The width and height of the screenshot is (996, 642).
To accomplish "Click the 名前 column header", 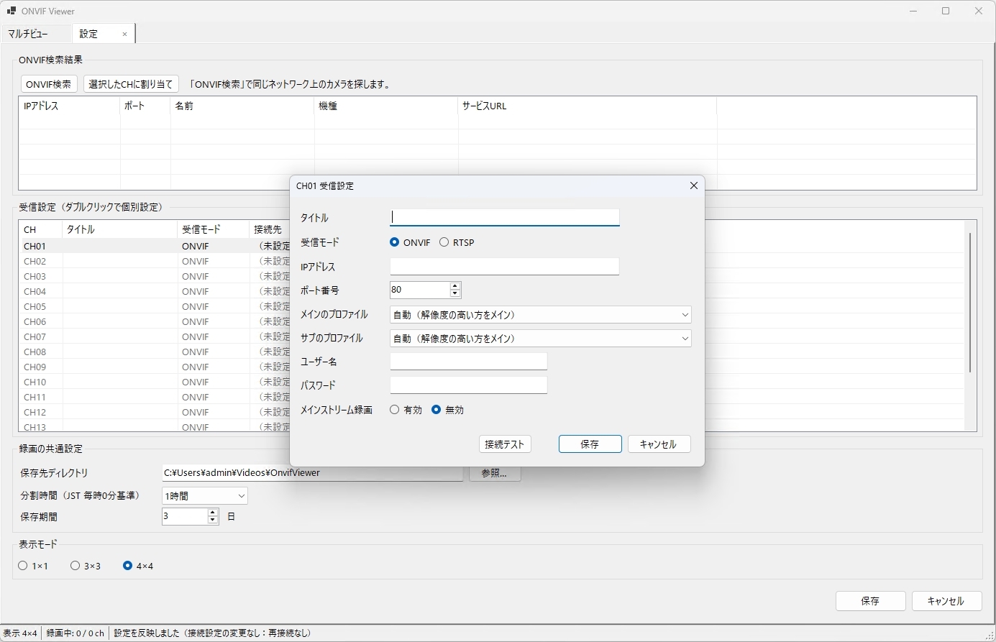I will [242, 106].
